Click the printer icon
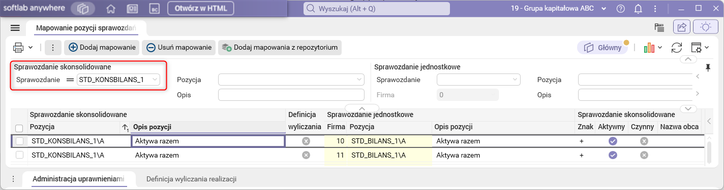Screen dimensions: 724x190 coord(18,48)
